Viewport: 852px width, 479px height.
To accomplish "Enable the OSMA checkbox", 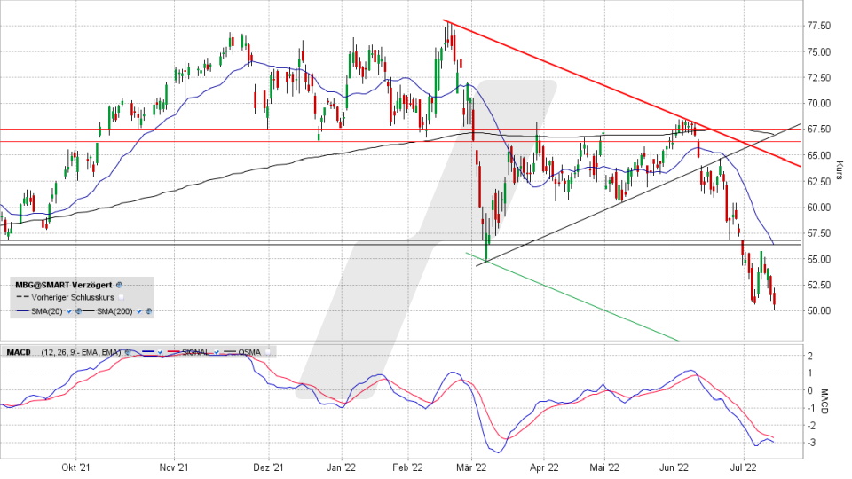I will click(x=268, y=352).
